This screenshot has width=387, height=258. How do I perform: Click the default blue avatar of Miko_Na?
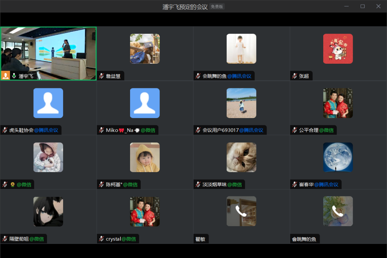(145, 103)
